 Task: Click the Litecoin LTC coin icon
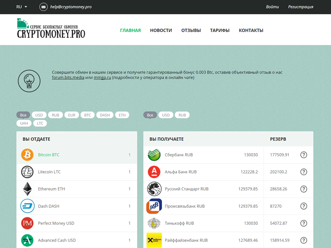click(27, 172)
